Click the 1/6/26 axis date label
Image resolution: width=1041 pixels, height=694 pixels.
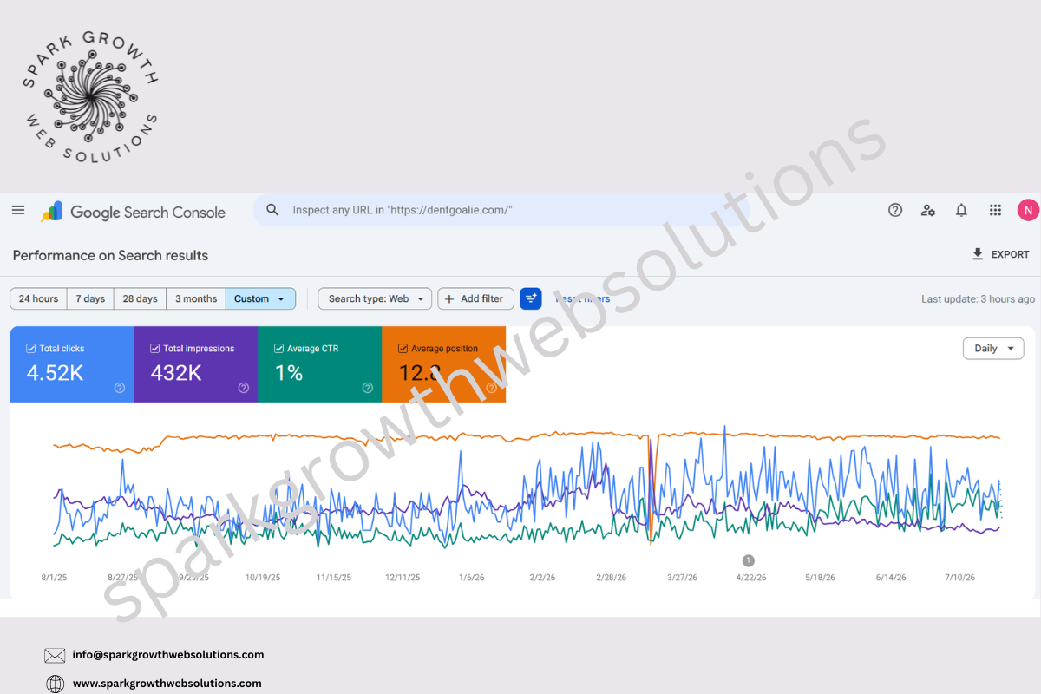(x=472, y=578)
